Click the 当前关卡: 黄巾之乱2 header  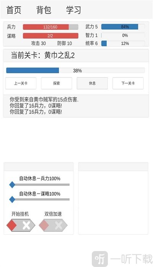tap(43, 56)
